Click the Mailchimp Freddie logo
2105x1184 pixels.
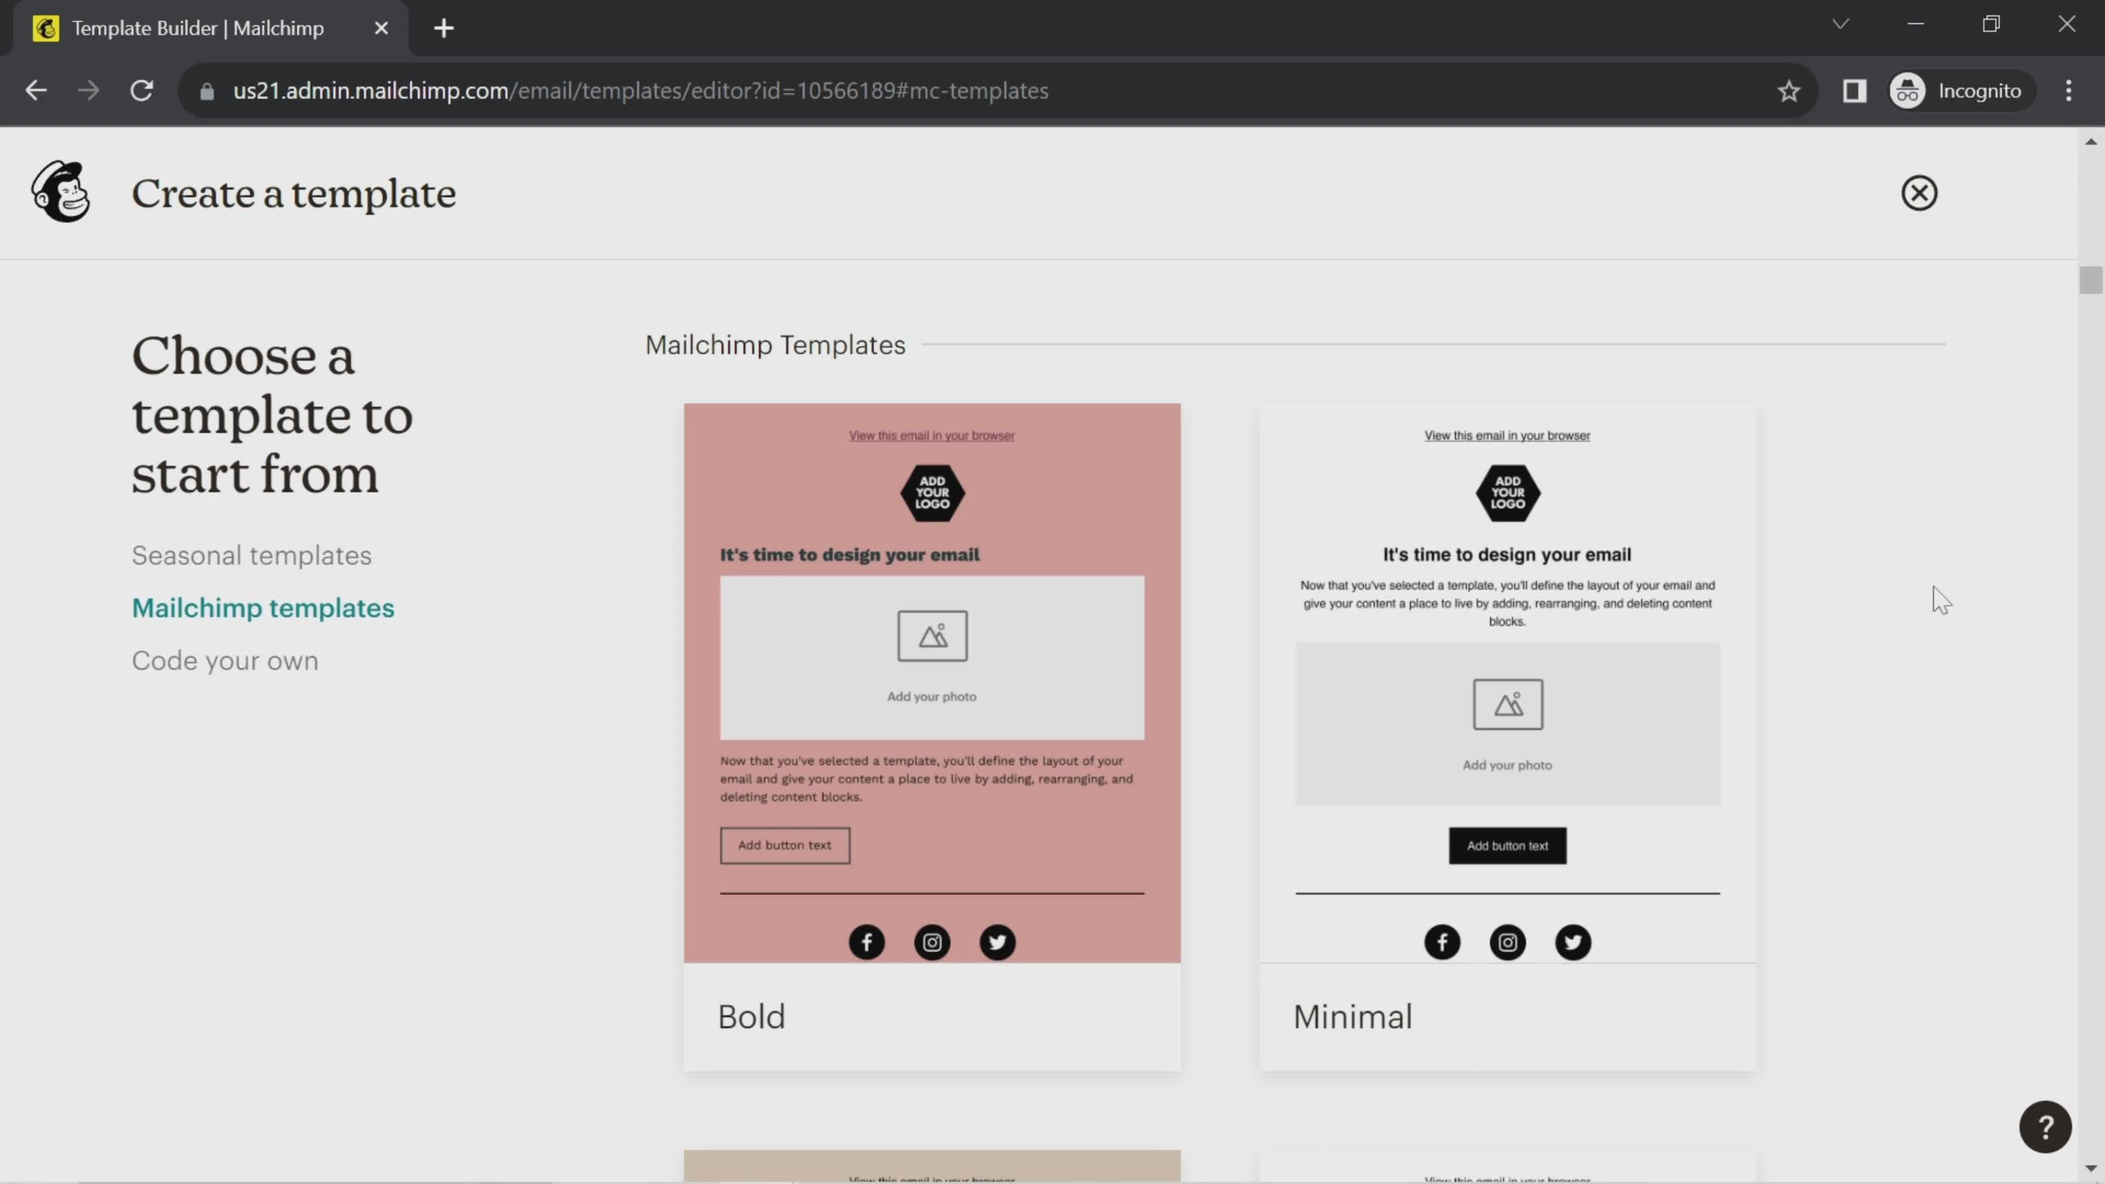60,192
